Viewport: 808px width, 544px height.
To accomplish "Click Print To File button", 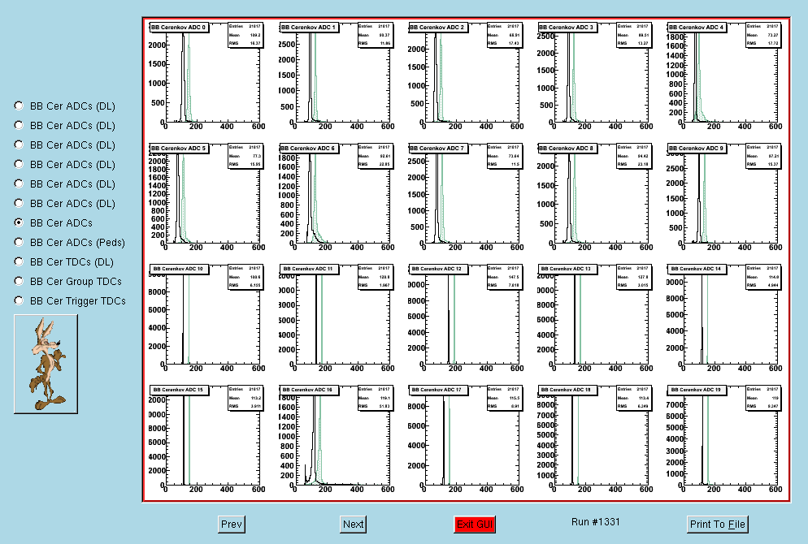I will (x=717, y=524).
